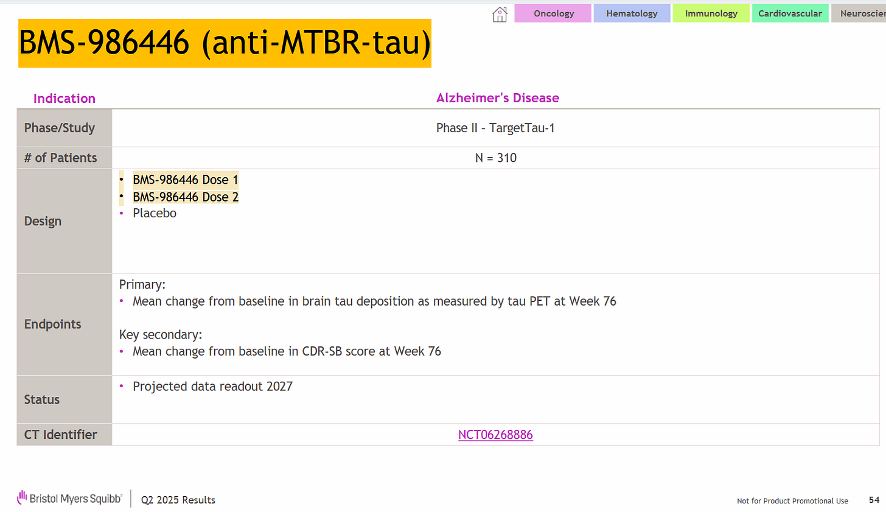Viewport: 886px width, 512px height.
Task: Click the Primary: endpoint label
Action: pyautogui.click(x=142, y=284)
